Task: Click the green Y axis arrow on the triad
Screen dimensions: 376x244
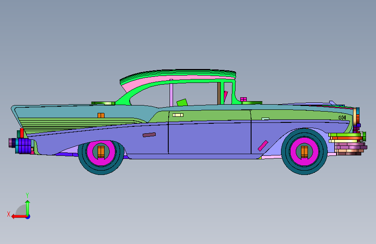Action: (28, 208)
